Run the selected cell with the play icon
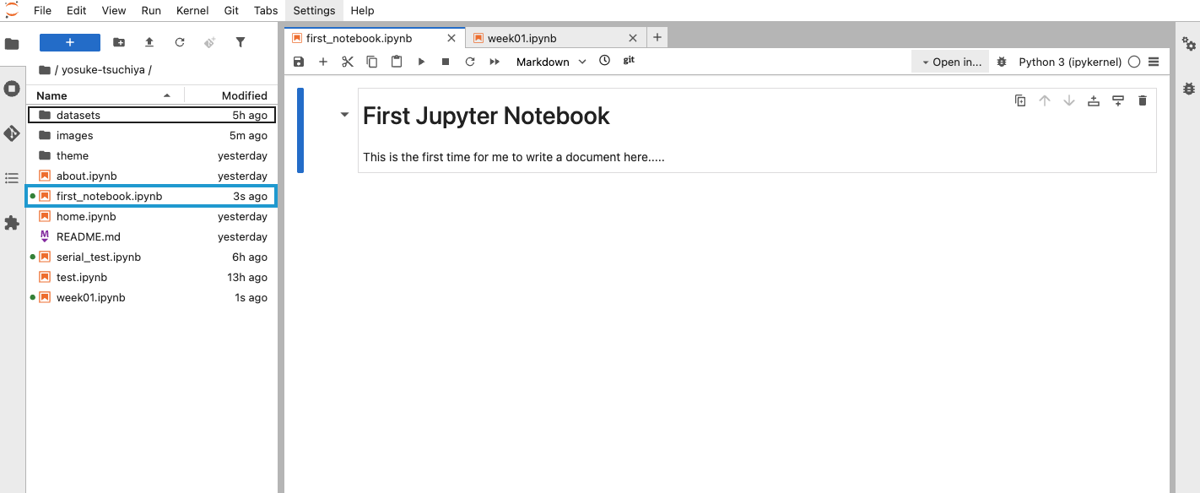The width and height of the screenshot is (1200, 493). 421,62
